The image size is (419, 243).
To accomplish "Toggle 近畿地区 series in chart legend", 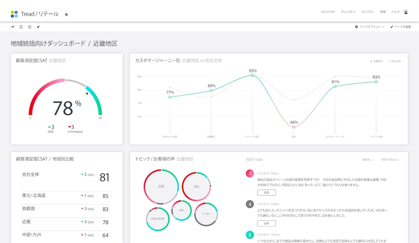I will point(377,61).
